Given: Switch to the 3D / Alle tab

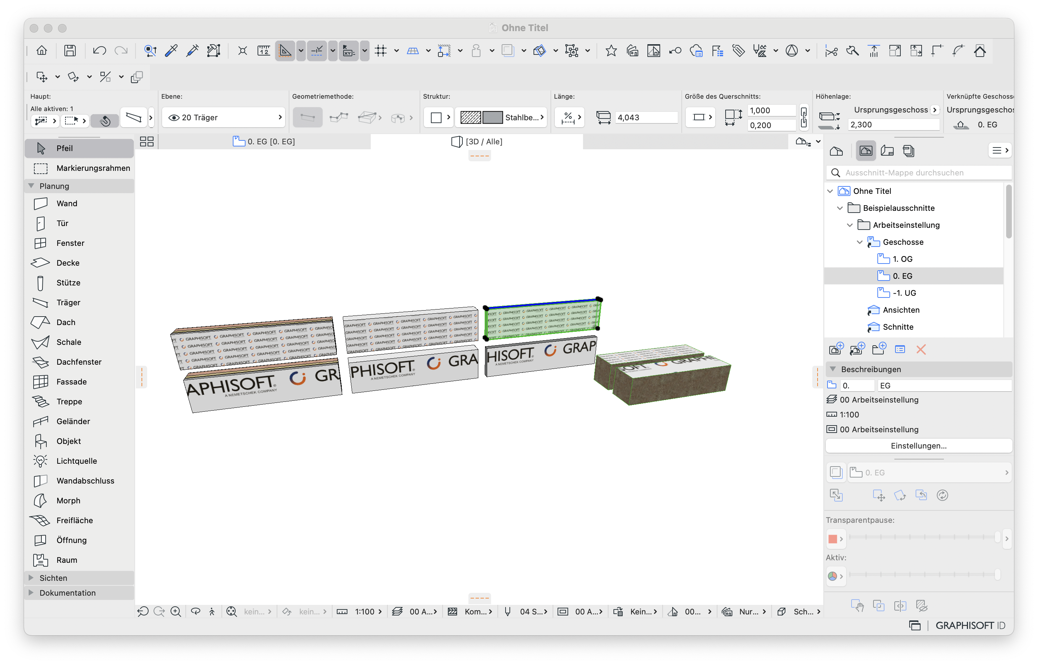Looking at the screenshot, I should 477,141.
